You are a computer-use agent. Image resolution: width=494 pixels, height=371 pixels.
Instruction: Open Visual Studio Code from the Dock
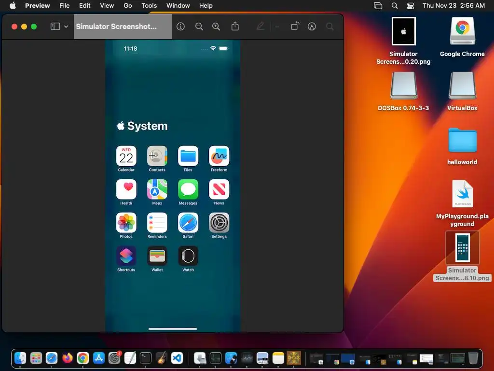click(x=177, y=358)
